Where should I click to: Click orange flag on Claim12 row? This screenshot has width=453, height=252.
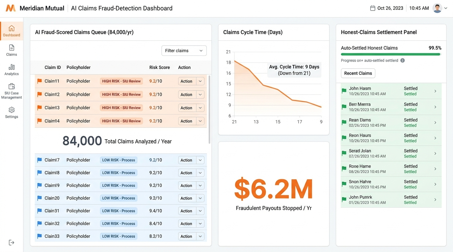pos(40,94)
